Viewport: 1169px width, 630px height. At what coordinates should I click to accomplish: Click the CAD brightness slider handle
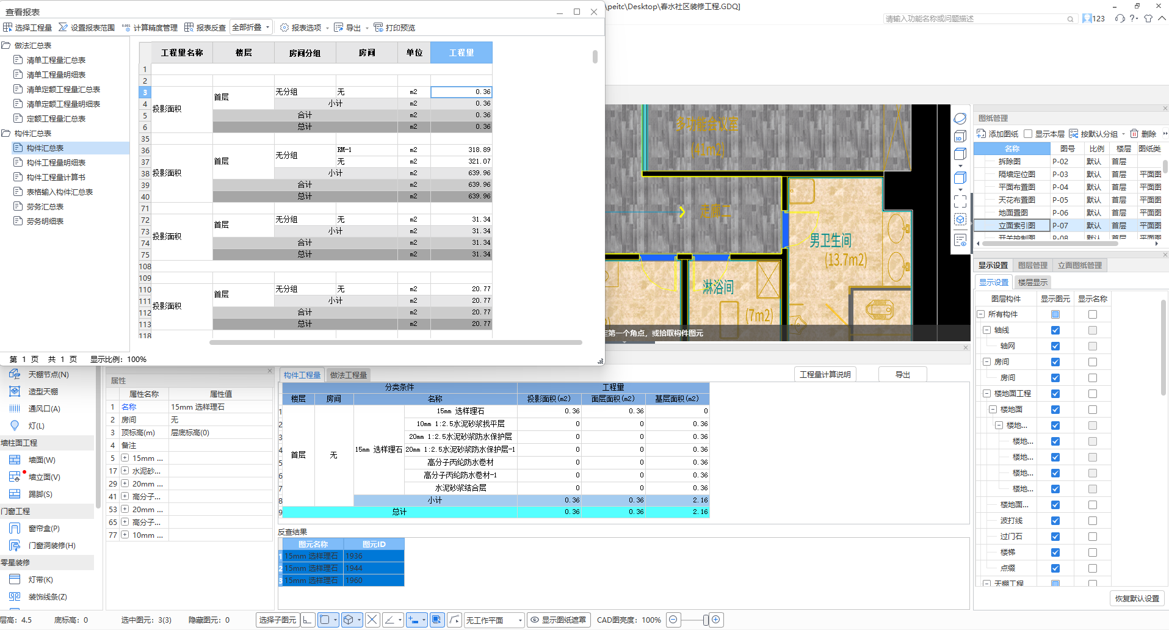(x=705, y=620)
